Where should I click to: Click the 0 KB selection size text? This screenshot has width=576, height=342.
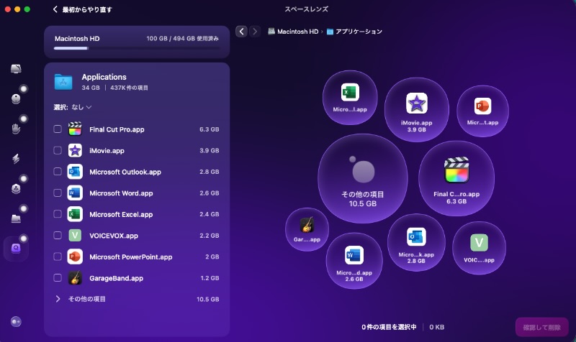coord(437,327)
